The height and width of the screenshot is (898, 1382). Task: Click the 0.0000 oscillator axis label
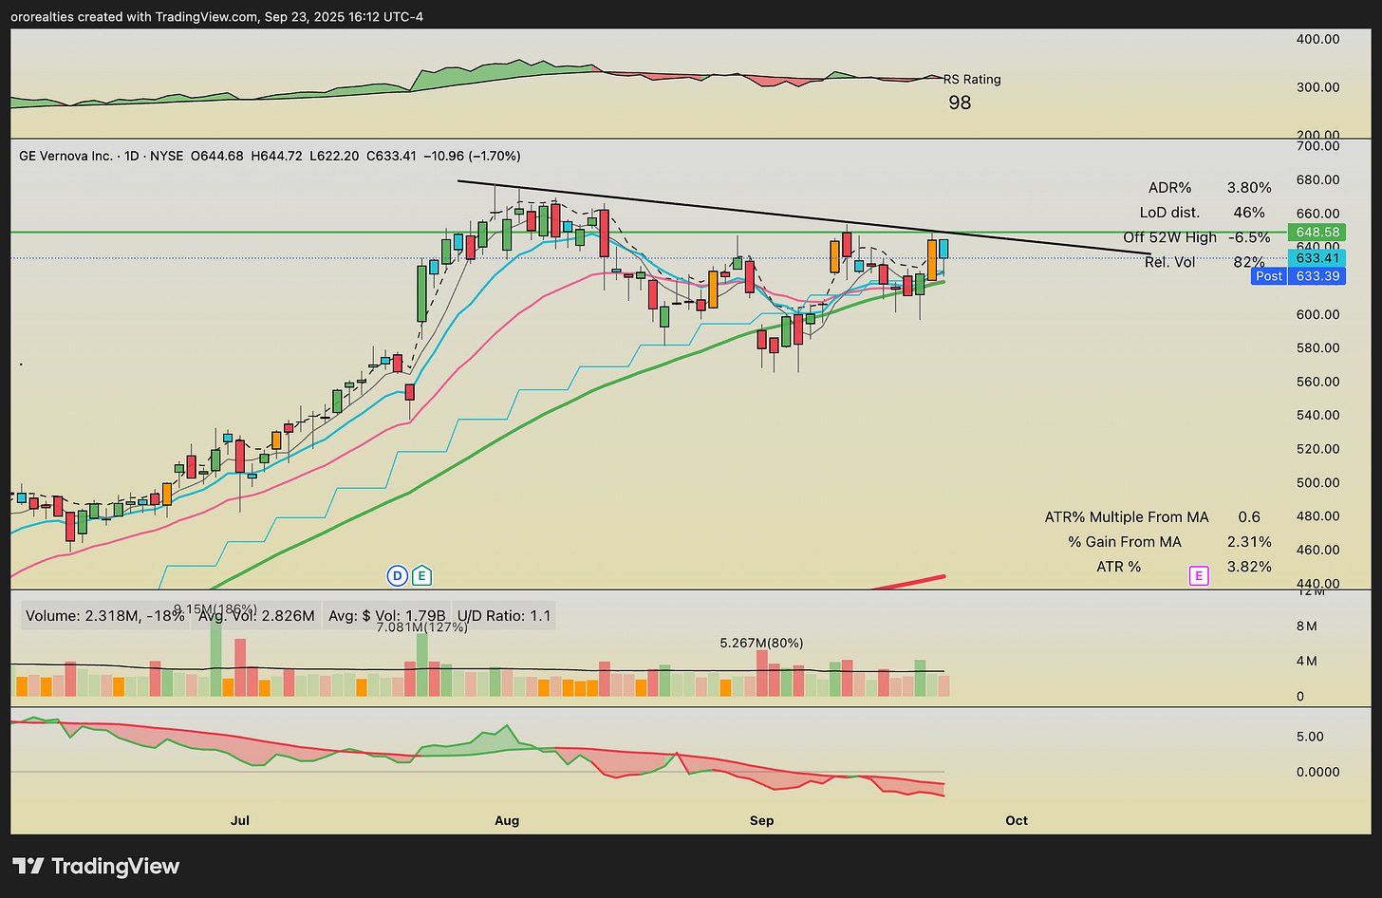pyautogui.click(x=1318, y=772)
